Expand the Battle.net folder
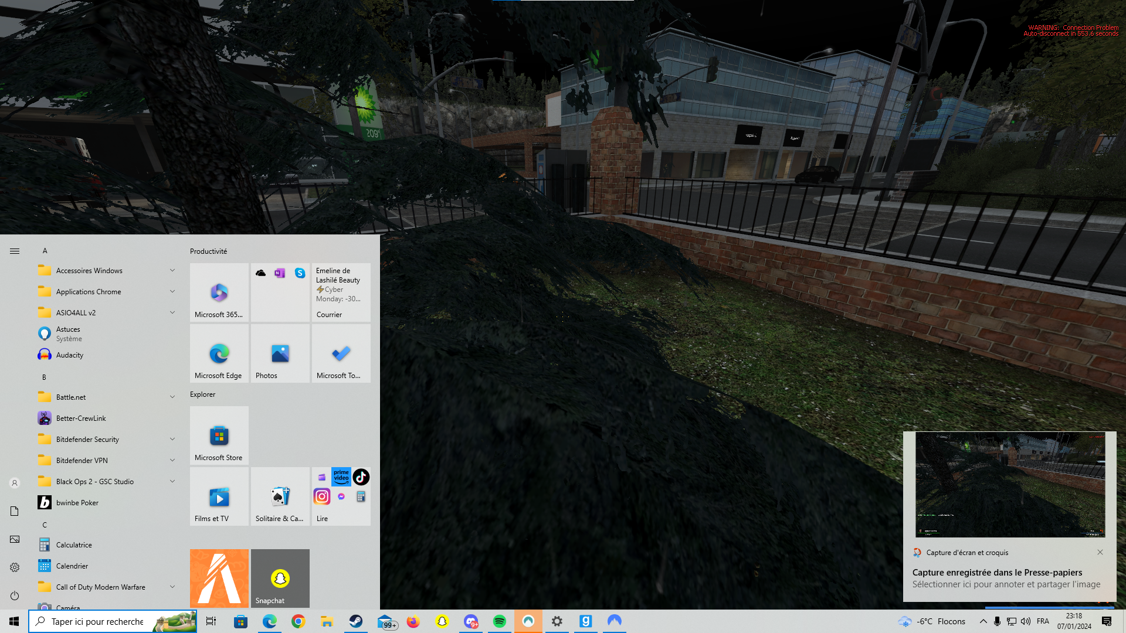1126x633 pixels. (x=107, y=397)
